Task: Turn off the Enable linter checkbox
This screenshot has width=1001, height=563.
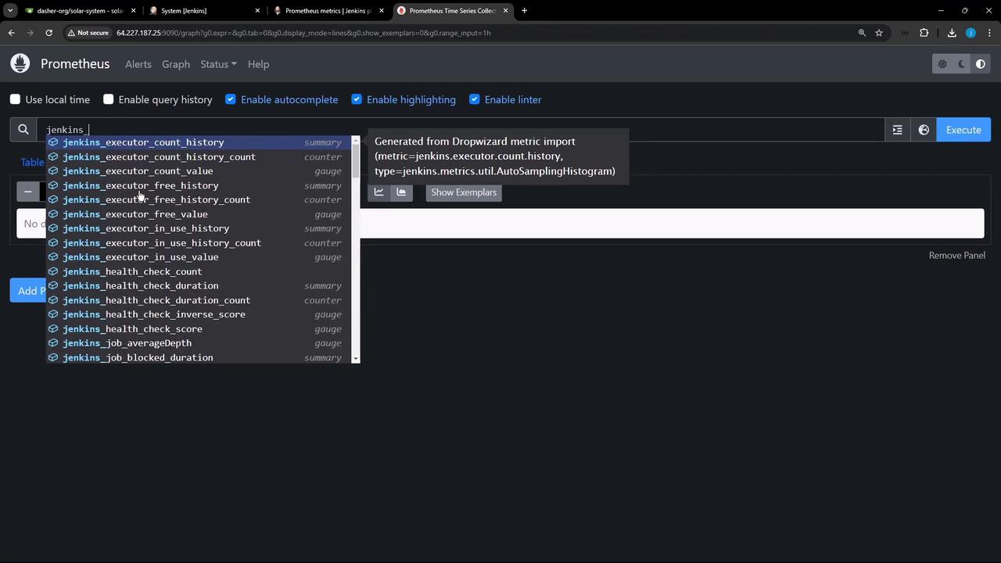Action: pyautogui.click(x=475, y=99)
